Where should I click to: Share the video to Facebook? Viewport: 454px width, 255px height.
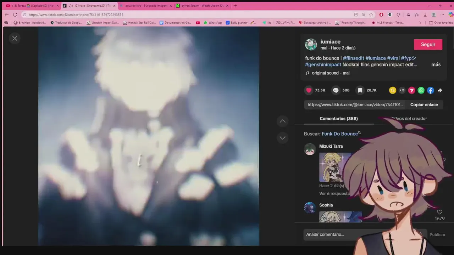click(x=430, y=90)
